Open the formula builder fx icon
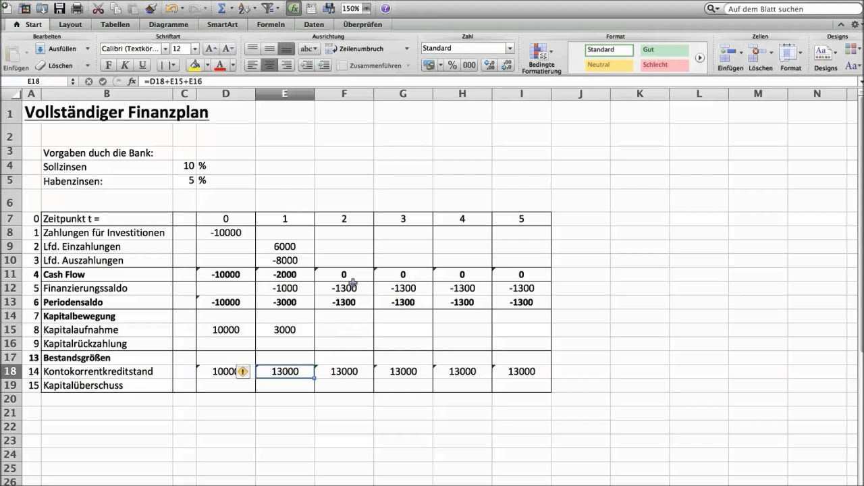This screenshot has height=486, width=864. point(294,9)
